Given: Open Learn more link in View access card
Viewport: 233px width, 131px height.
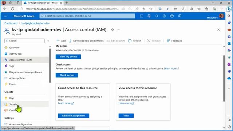Looking at the screenshot, I should 126,103.
